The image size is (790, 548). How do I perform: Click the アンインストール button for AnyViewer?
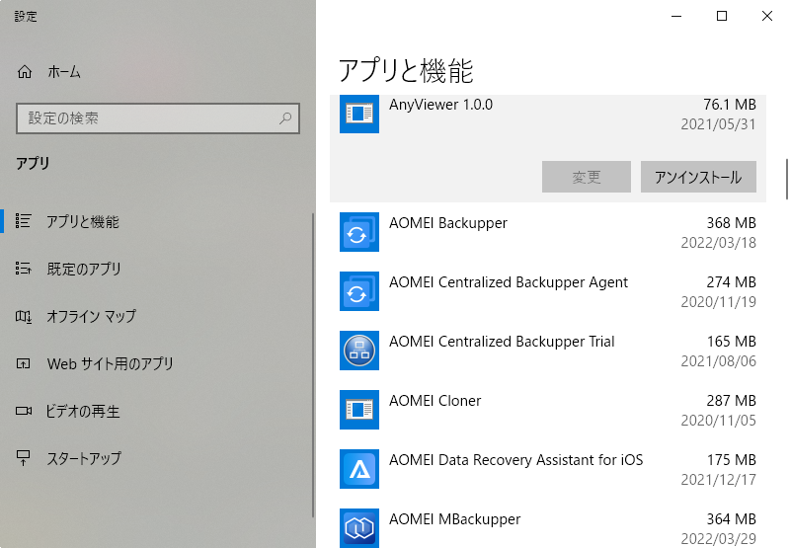[x=698, y=177]
